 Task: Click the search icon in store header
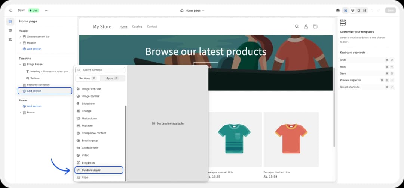click(297, 26)
